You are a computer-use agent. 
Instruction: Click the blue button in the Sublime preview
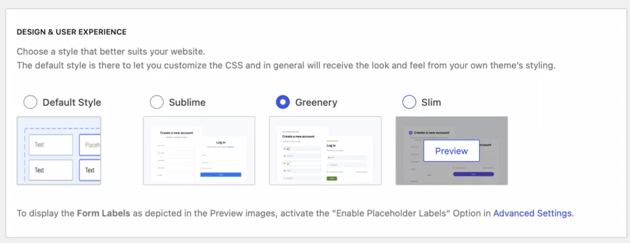221,175
